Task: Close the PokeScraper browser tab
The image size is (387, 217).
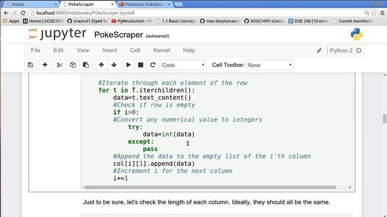Action: click(x=112, y=4)
